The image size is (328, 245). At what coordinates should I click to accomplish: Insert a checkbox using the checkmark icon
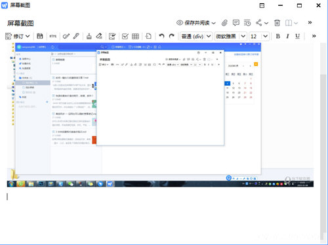(x=125, y=36)
